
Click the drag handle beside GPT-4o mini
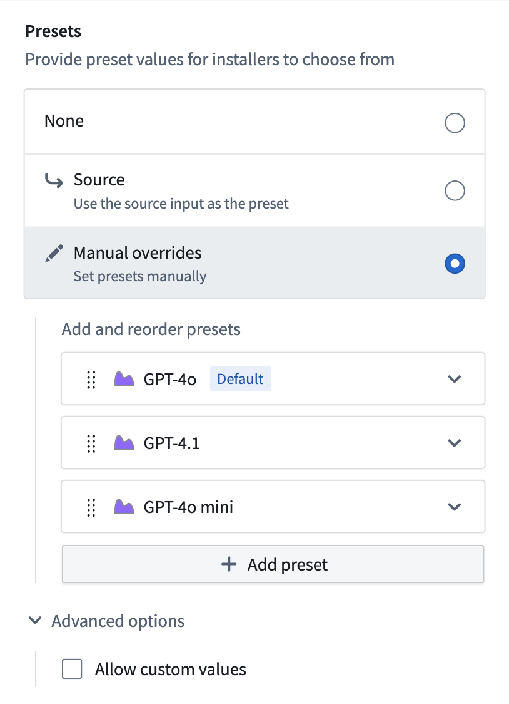point(91,507)
